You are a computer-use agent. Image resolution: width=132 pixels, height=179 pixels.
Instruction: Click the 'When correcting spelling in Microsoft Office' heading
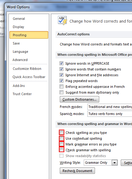95,55
